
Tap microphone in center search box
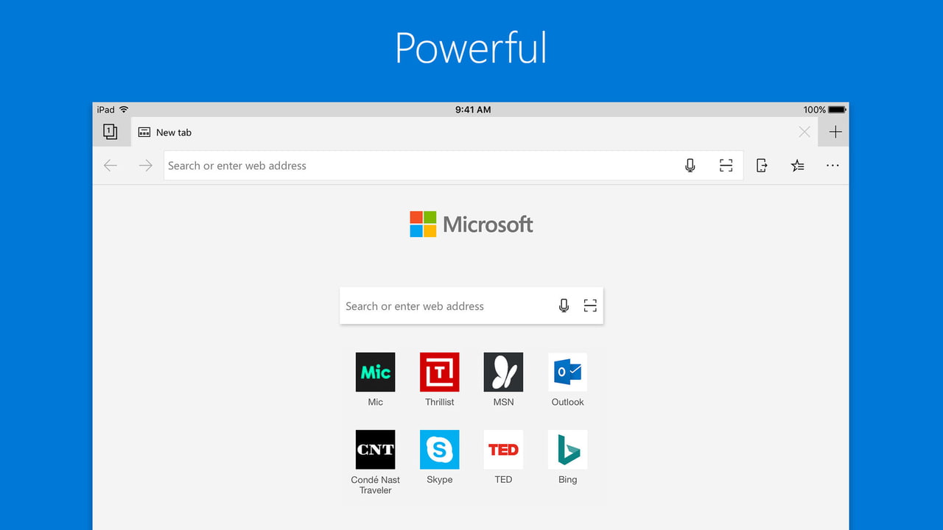[564, 305]
